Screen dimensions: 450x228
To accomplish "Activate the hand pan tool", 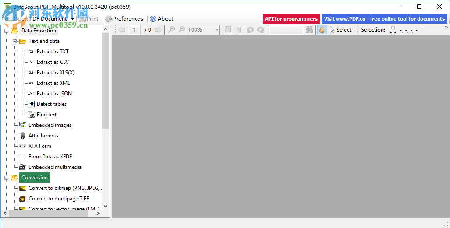I will [322, 30].
